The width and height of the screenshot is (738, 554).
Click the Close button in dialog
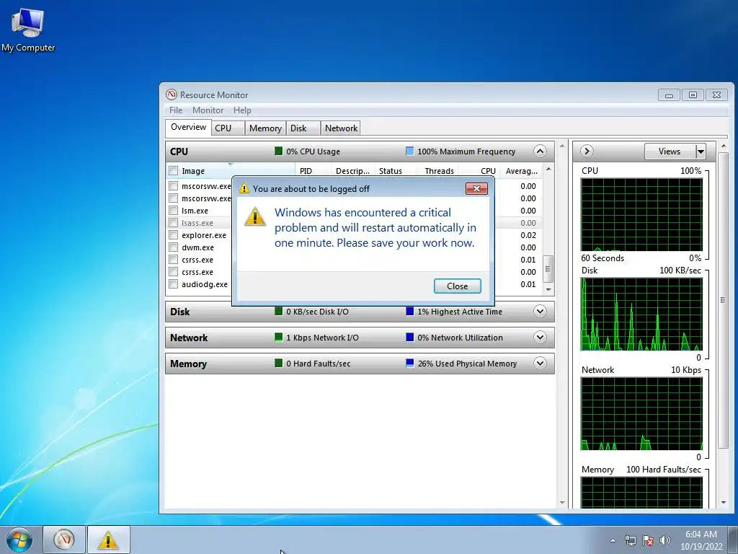coord(457,286)
